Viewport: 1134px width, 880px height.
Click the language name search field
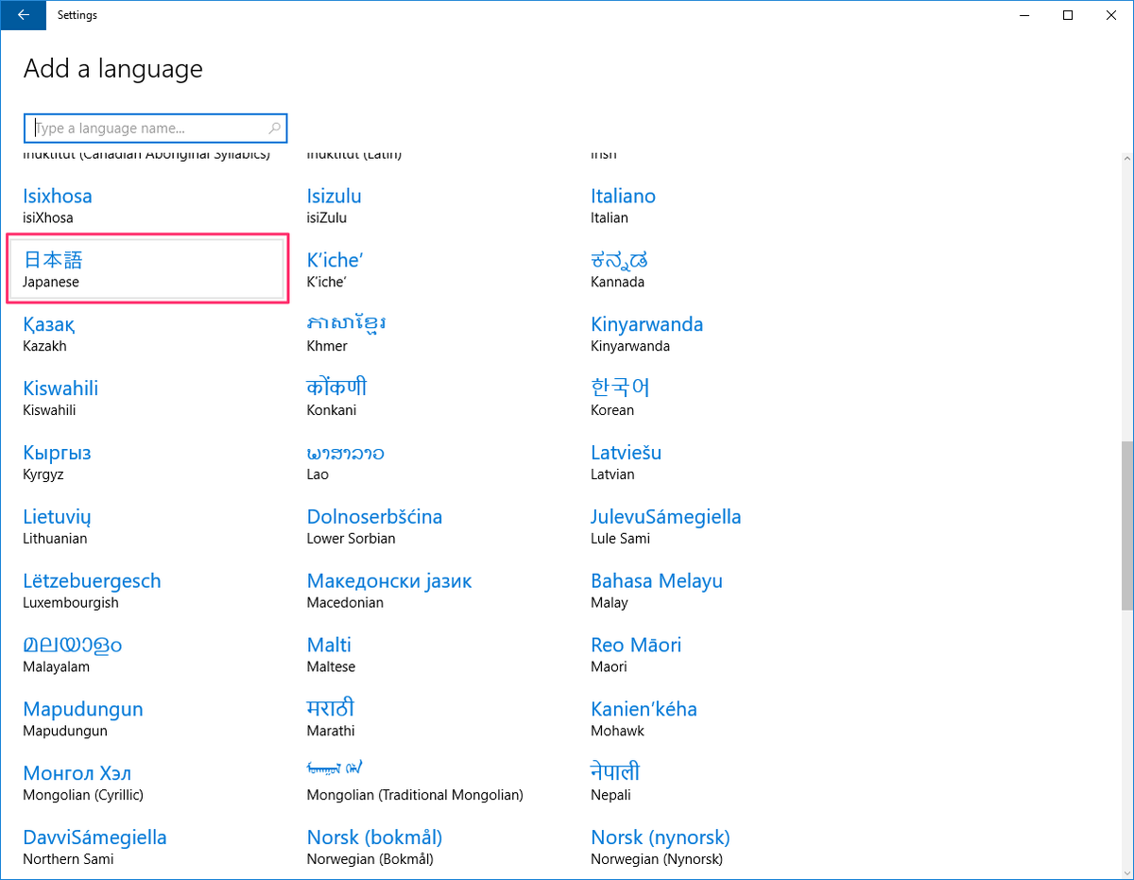click(x=142, y=128)
